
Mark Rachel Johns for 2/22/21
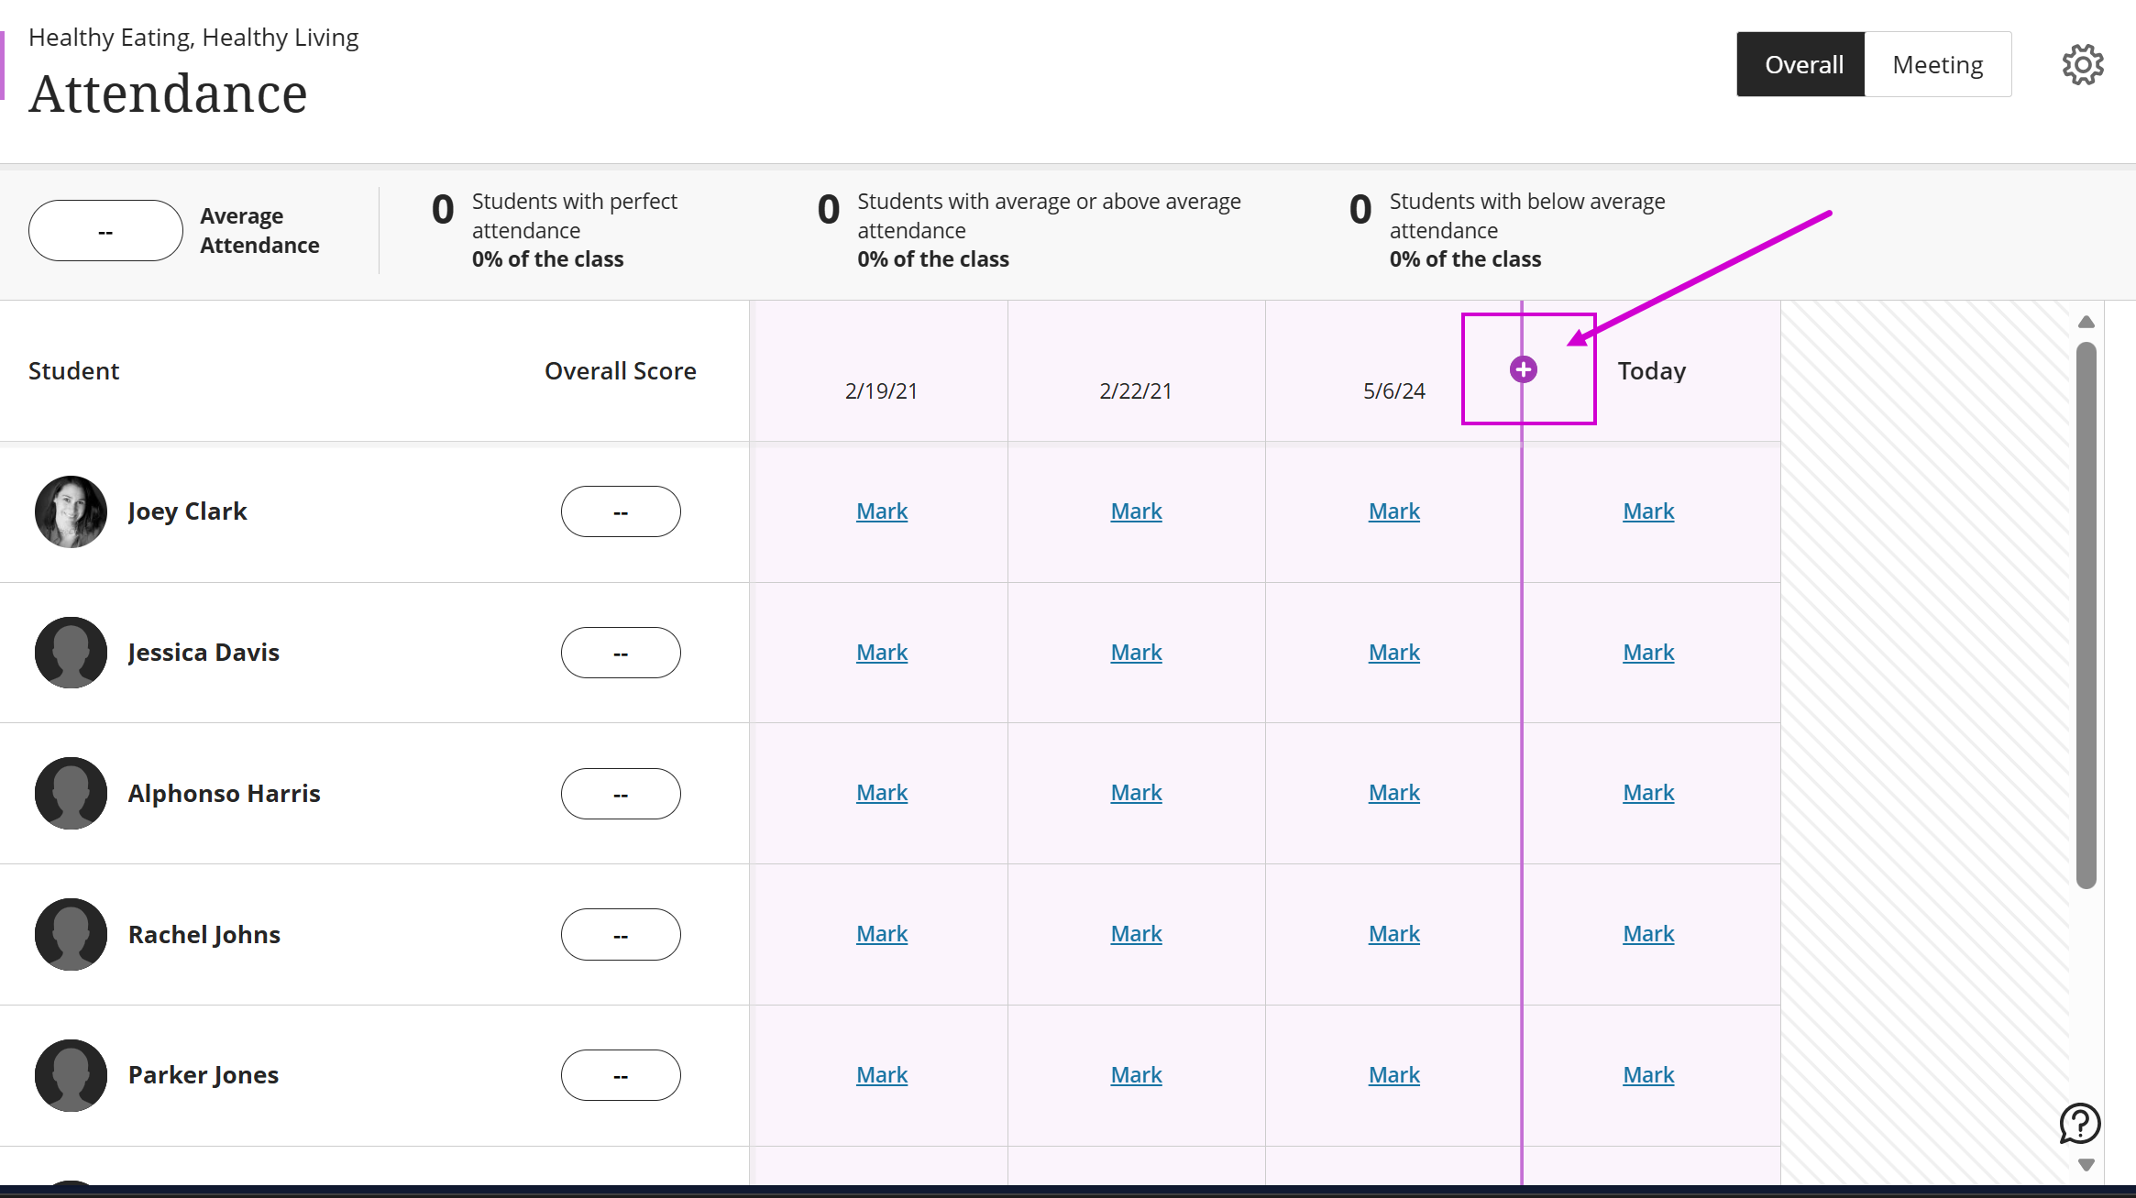pyautogui.click(x=1137, y=934)
